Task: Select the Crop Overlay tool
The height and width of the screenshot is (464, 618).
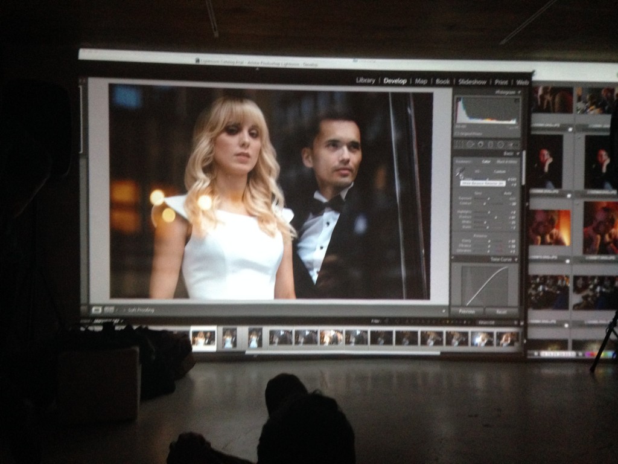Action: coord(460,145)
